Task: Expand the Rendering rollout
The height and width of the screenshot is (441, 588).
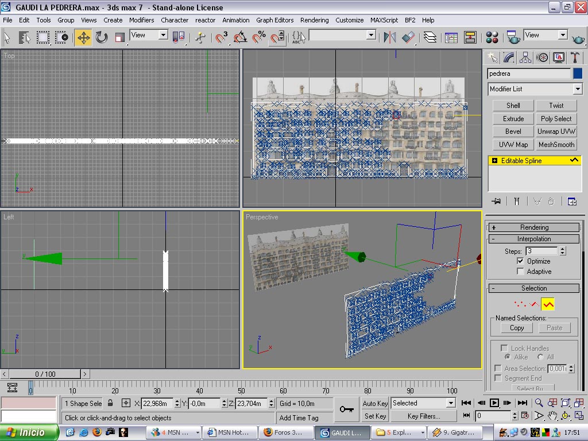Action: [x=534, y=227]
